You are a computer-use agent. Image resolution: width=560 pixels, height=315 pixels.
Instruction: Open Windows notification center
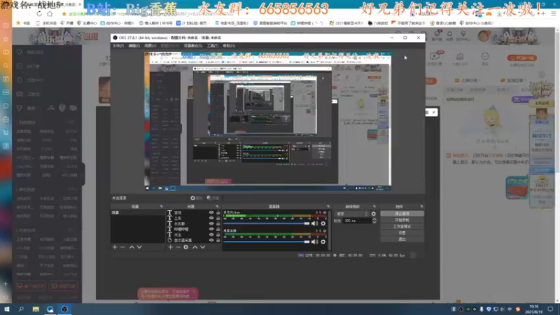[x=550, y=309]
